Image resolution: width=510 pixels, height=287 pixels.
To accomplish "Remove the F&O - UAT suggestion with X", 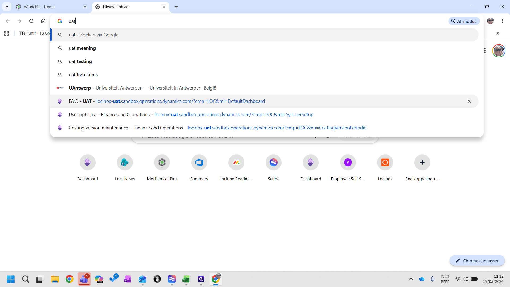I will 469,101.
